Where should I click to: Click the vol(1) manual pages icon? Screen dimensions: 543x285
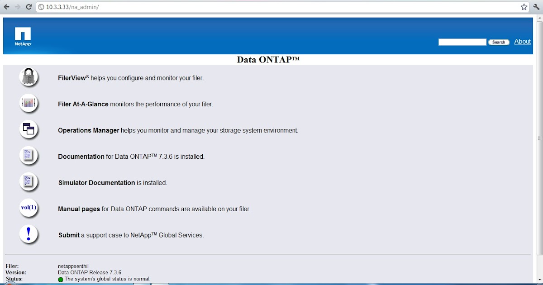[x=29, y=208]
